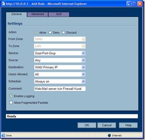
Task: Click the Done page icon in status bar
Action: coord(3,136)
